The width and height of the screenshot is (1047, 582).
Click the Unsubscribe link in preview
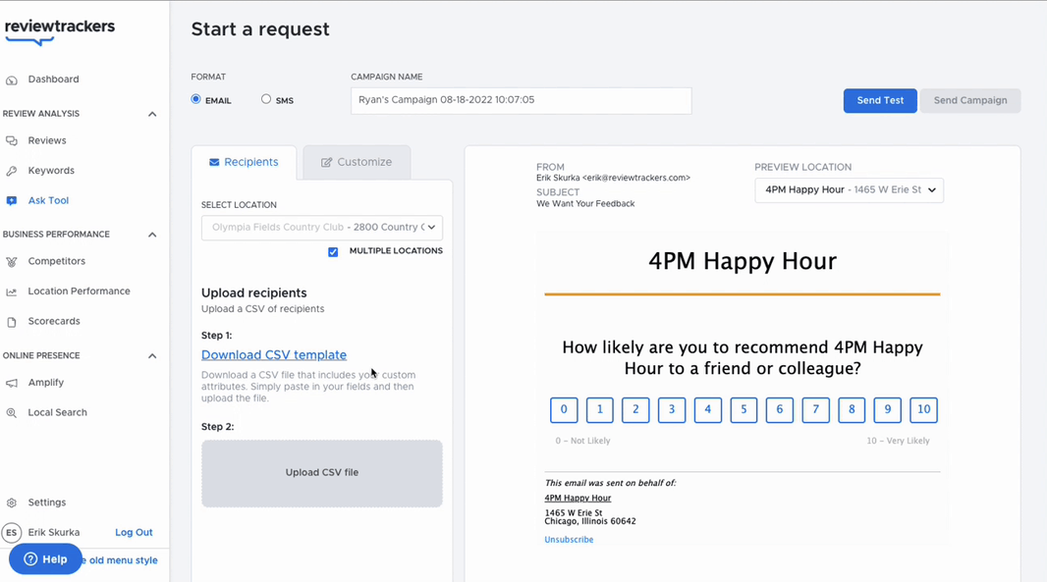[x=569, y=540]
